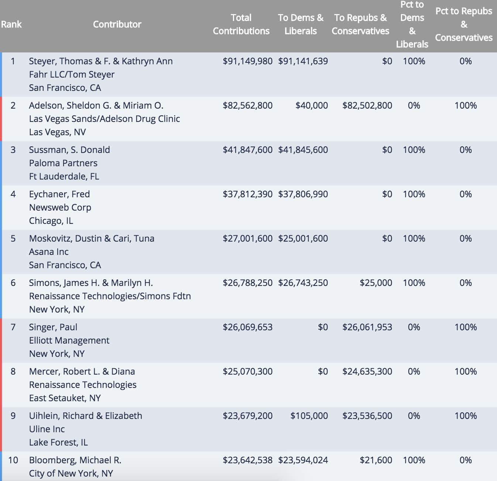Click the $21,600 Repubs amount
Screen dimensions: 497x481
(x=376, y=460)
